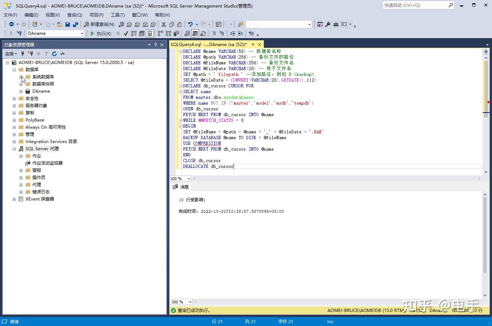Toggle Include Client Statistics
Viewport: 492px width, 326px height.
176,33
